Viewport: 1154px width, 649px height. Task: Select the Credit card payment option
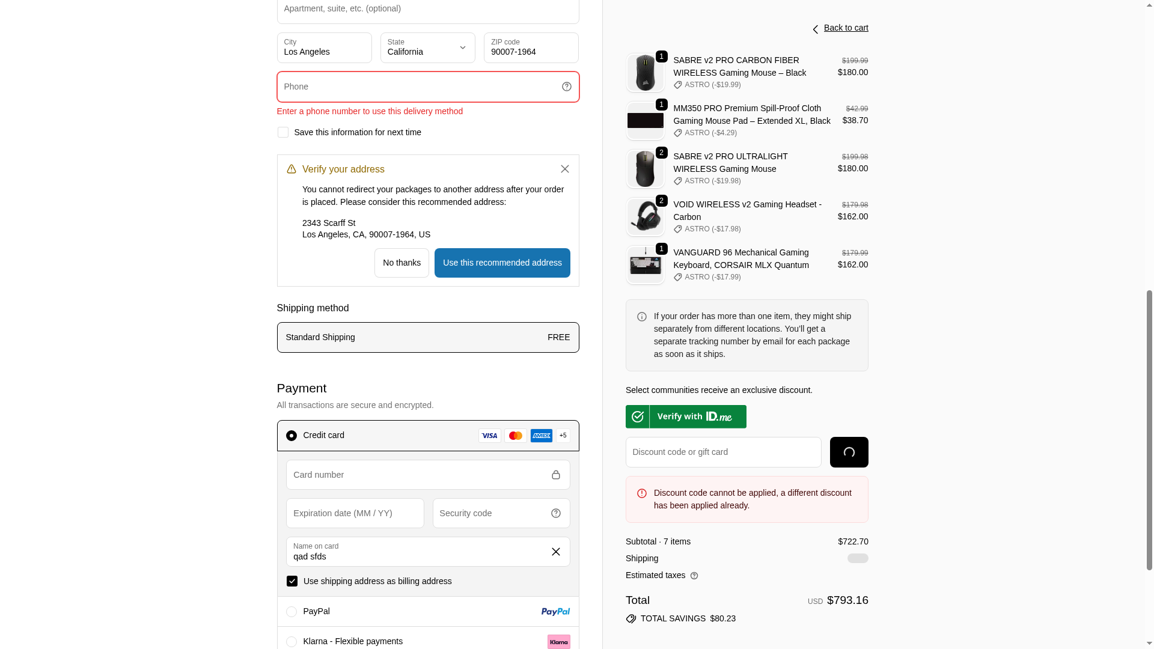pyautogui.click(x=292, y=436)
